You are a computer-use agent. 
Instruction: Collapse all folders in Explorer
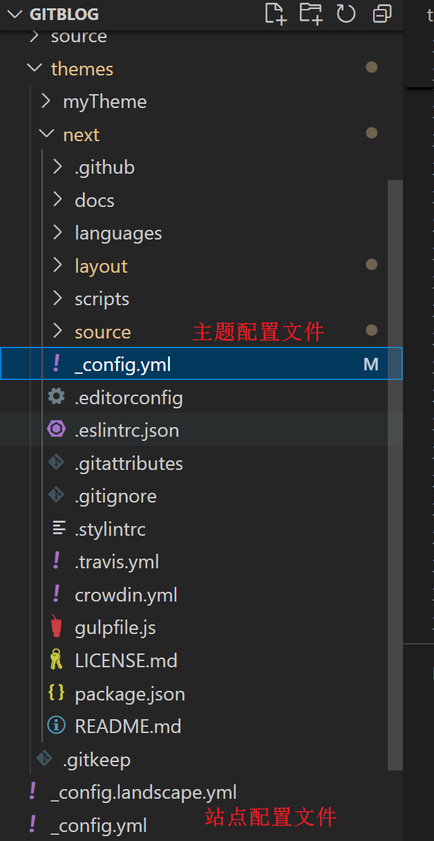pos(381,14)
